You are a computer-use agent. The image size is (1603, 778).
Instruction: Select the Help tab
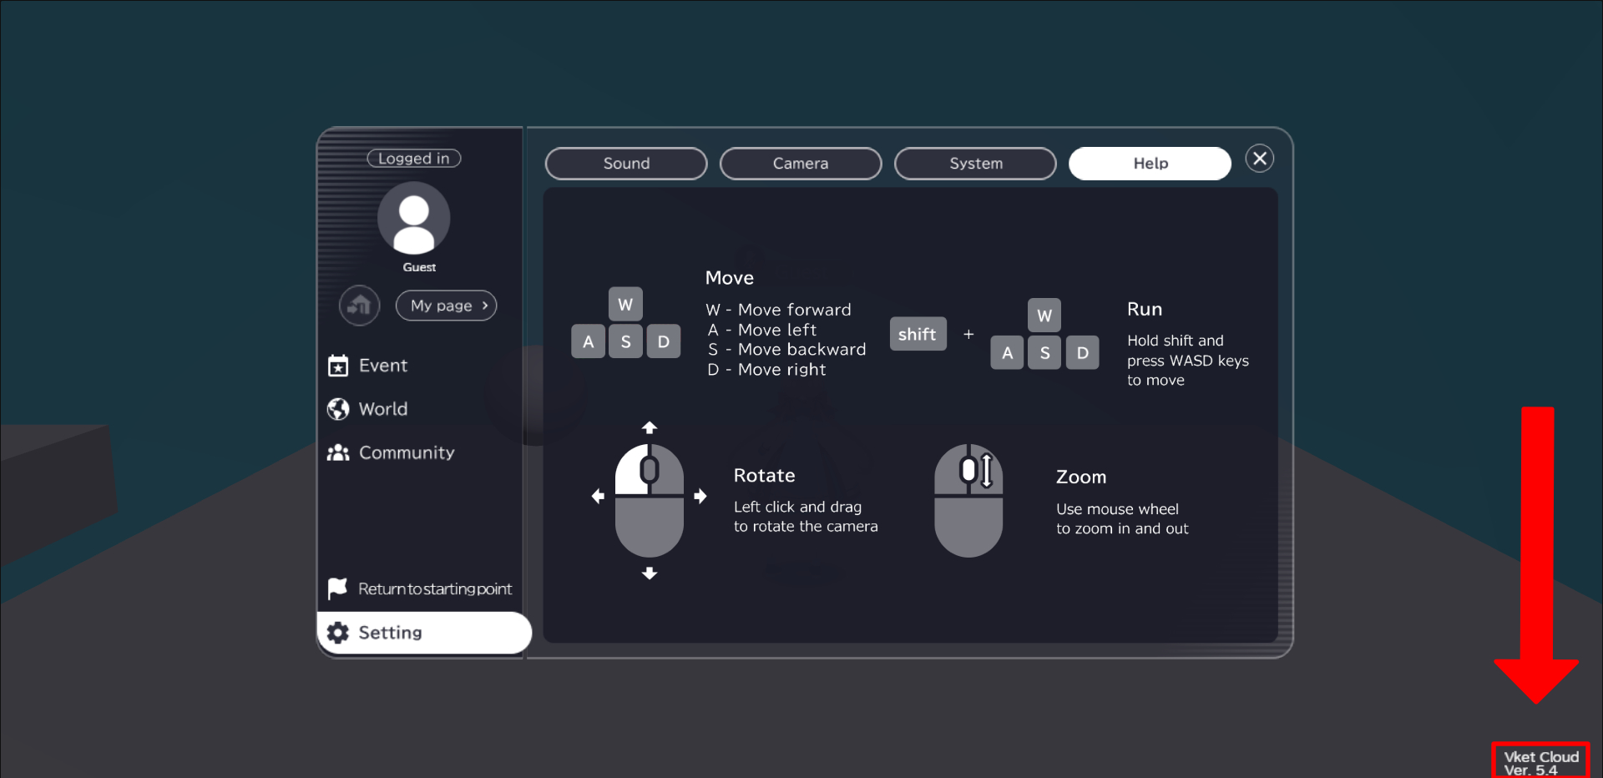(x=1150, y=163)
